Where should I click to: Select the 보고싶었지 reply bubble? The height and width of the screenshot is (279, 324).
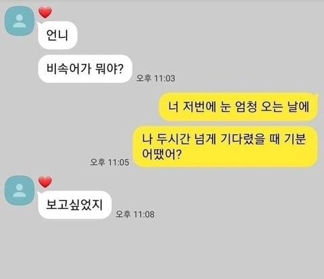[x=75, y=205]
